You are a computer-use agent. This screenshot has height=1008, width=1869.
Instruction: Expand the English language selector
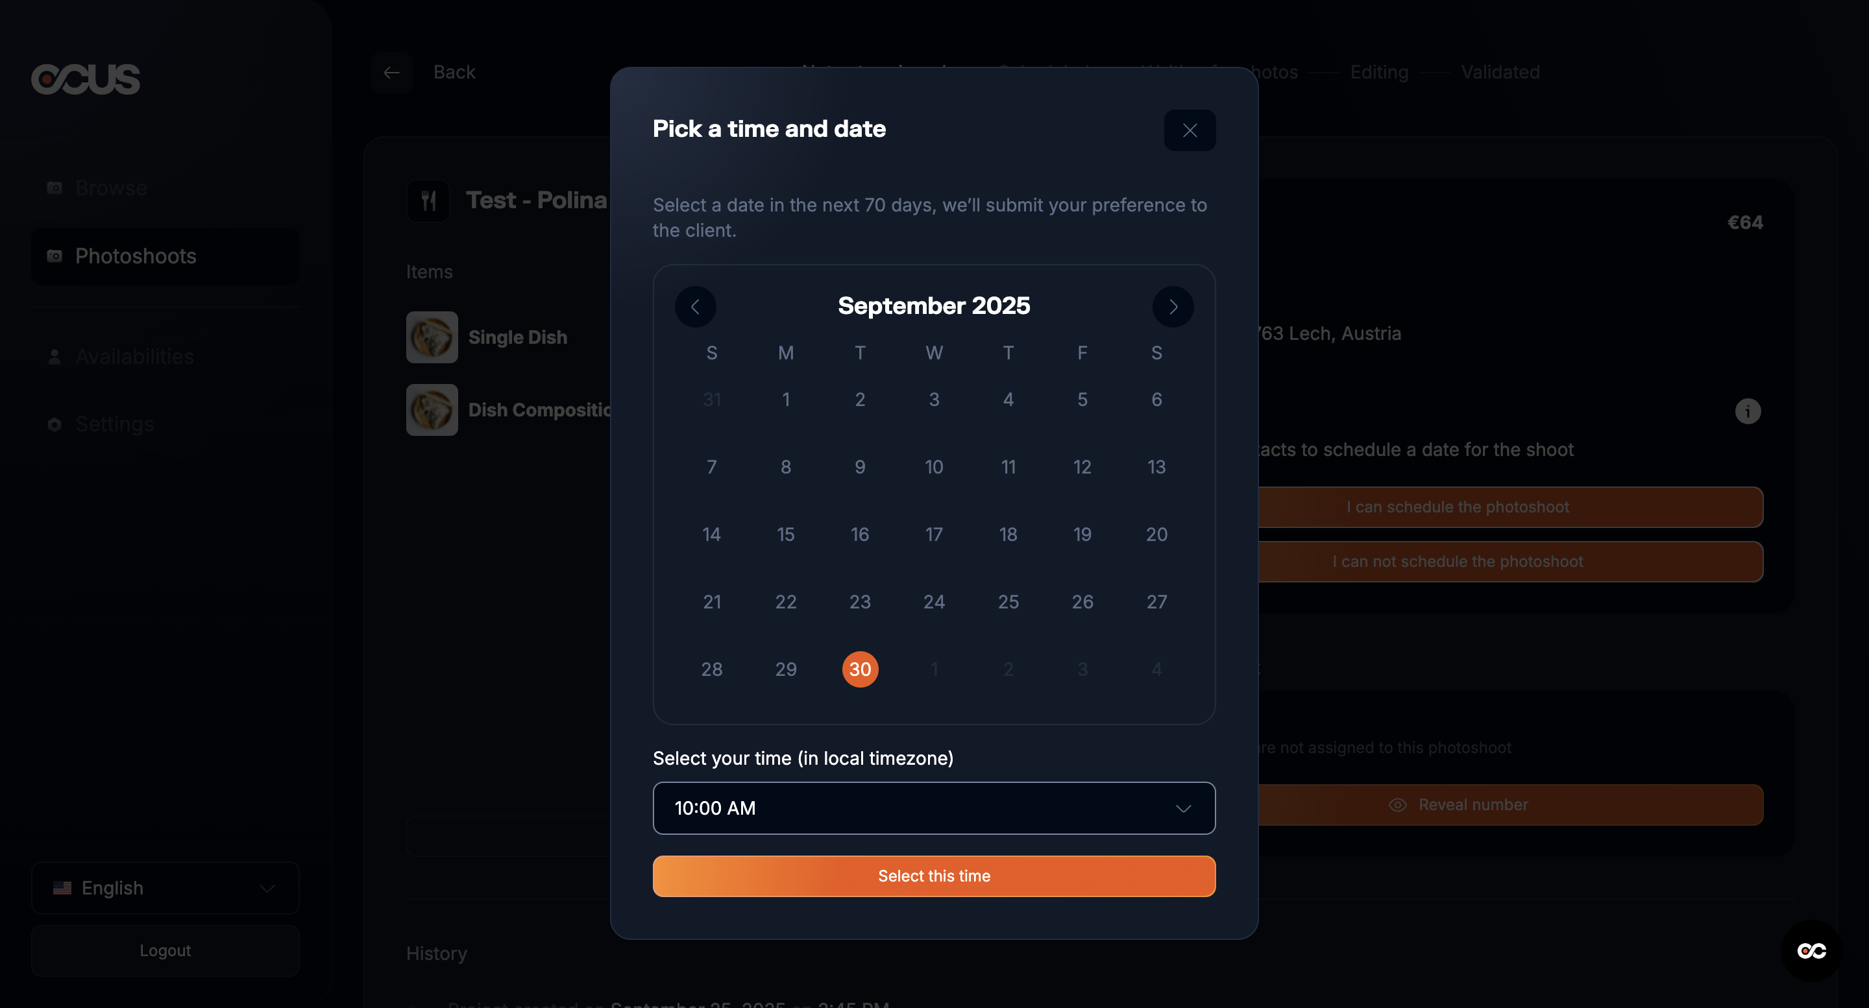pyautogui.click(x=165, y=887)
